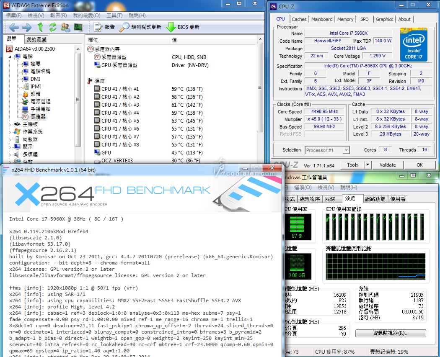Select 超頻 overclock item in AIDA64 tree
Viewport: 440px width, 357px height.
point(36,94)
